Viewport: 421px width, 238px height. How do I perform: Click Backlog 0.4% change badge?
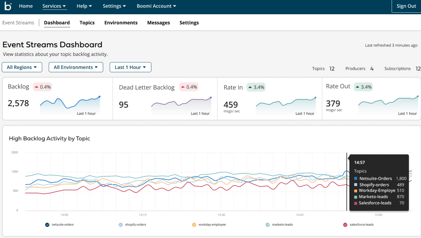pos(42,87)
